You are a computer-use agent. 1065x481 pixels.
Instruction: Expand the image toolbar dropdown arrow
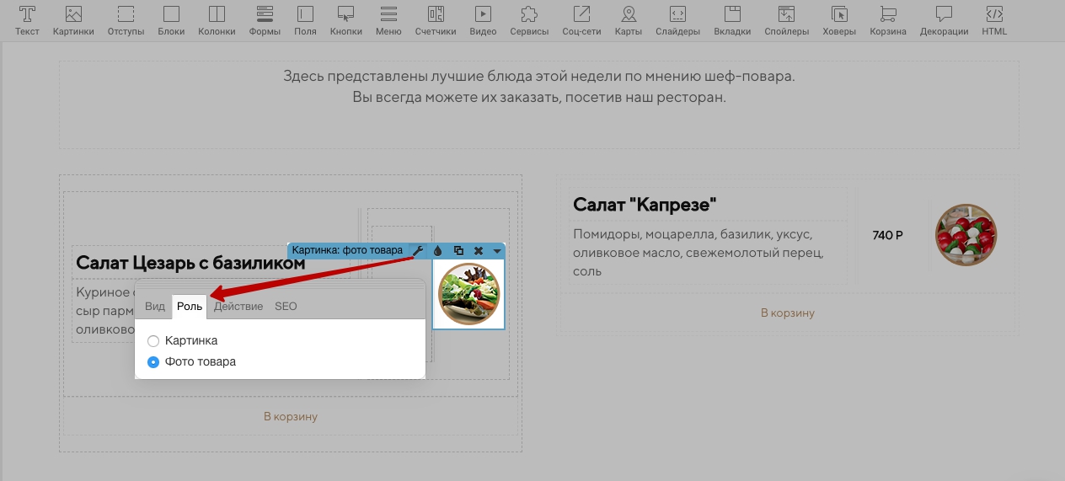[x=497, y=251]
